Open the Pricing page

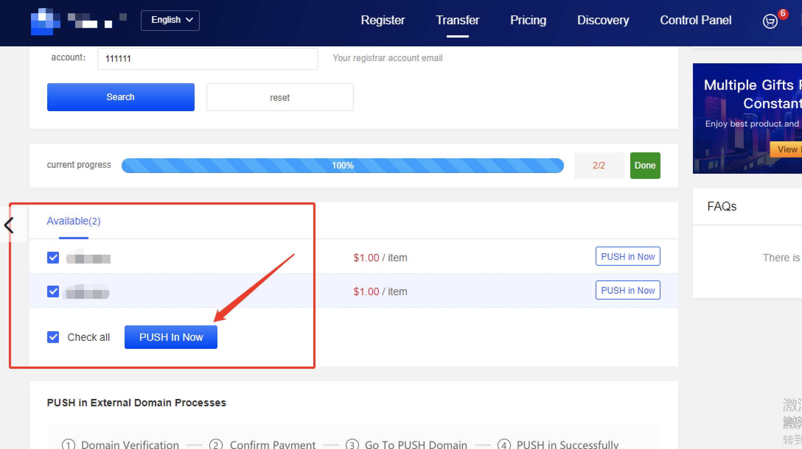[x=528, y=20]
